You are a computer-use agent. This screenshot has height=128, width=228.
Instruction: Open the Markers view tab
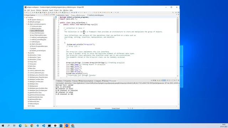(59, 81)
